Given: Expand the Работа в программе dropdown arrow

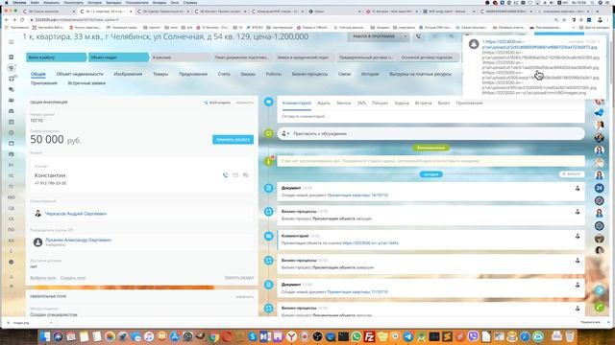Looking at the screenshot, I should coord(405,36).
